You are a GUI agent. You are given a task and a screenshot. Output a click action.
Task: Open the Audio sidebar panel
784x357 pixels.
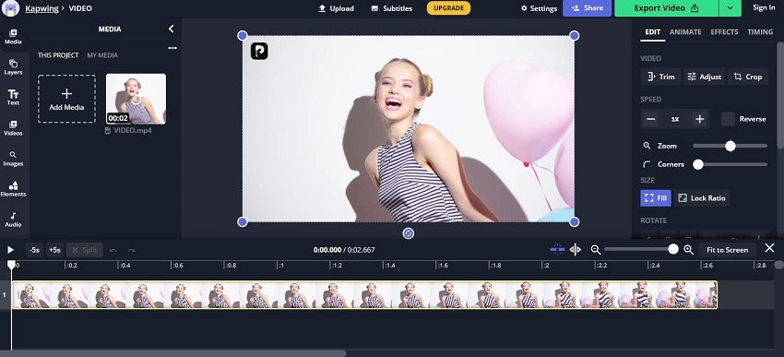(x=13, y=220)
